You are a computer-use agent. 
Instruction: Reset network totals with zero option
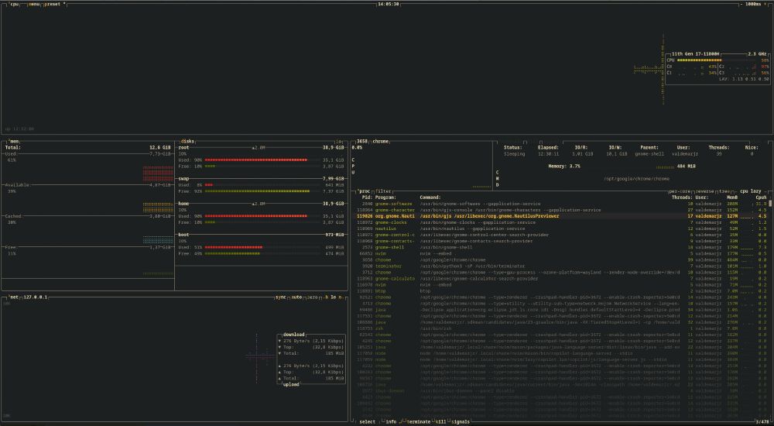coord(313,297)
